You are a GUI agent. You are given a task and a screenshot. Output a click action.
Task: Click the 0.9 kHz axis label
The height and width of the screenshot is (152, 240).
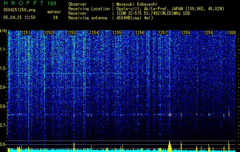click(x=3, y=87)
